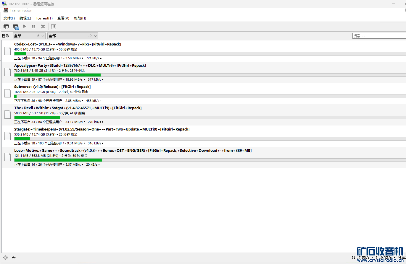Screen dimensions: 406x264
Task: Open the 全部 status filter dropdown showing 6
Action: 29,36
